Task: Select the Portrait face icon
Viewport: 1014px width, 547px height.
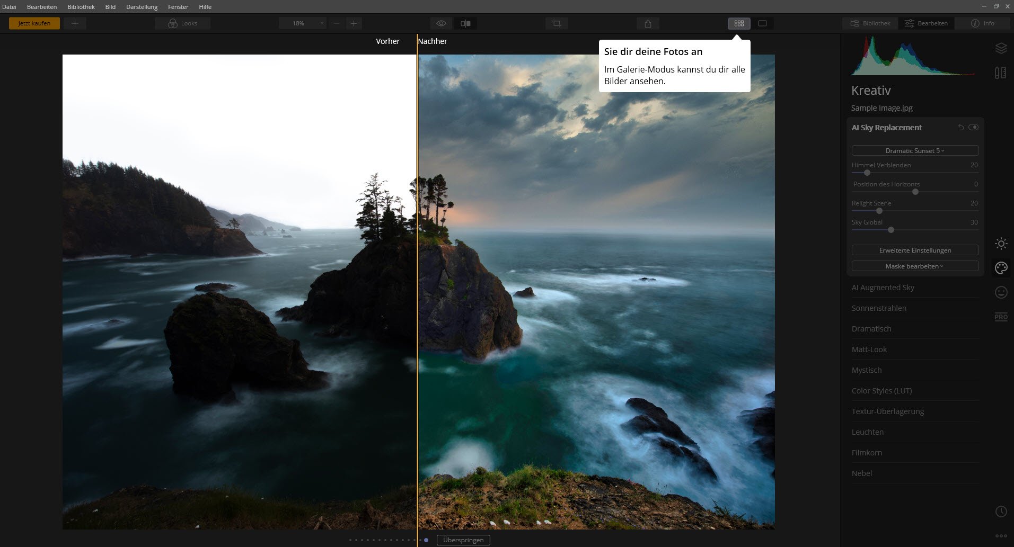Action: [x=1001, y=292]
